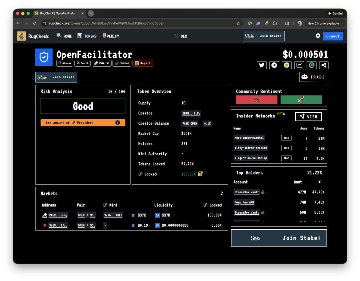Image resolution: width=360 pixels, height=281 pixels.
Task: Open LP Mint 9aXb...WBEZ
Action: click(113, 215)
